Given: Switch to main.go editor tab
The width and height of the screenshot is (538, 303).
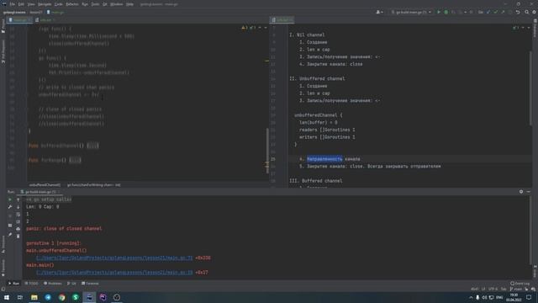Looking at the screenshot, I should pyautogui.click(x=19, y=20).
